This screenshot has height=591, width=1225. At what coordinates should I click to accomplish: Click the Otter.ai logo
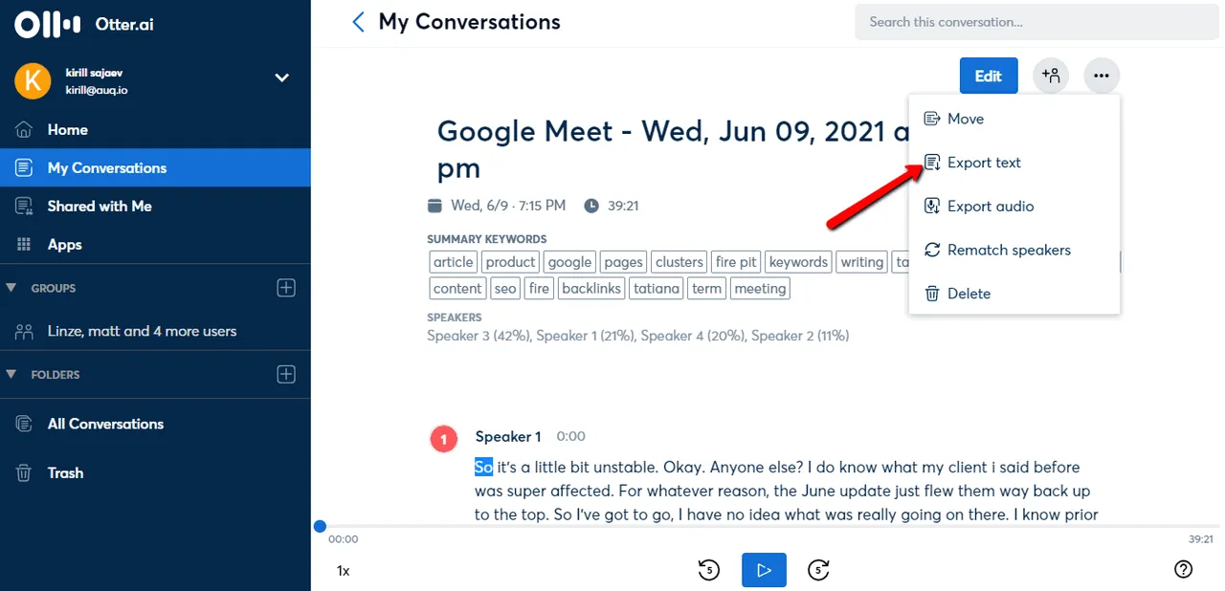coord(83,24)
